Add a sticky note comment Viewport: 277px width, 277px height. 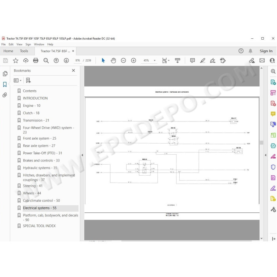(192, 61)
